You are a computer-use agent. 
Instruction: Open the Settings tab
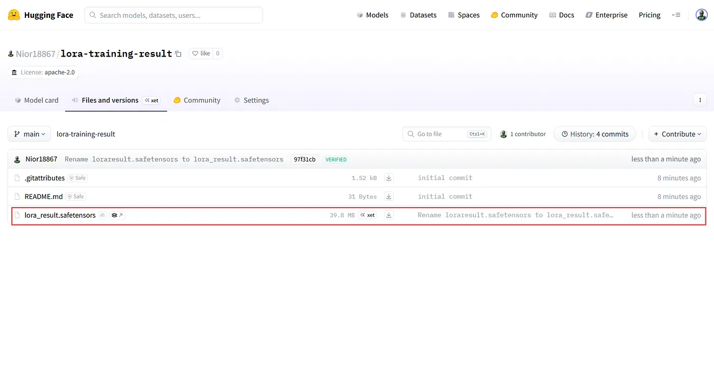pos(251,100)
